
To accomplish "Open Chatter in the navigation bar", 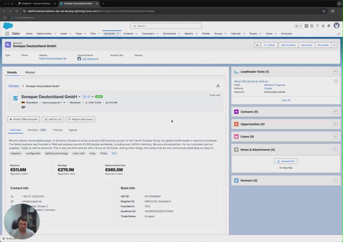I will point(206,34).
